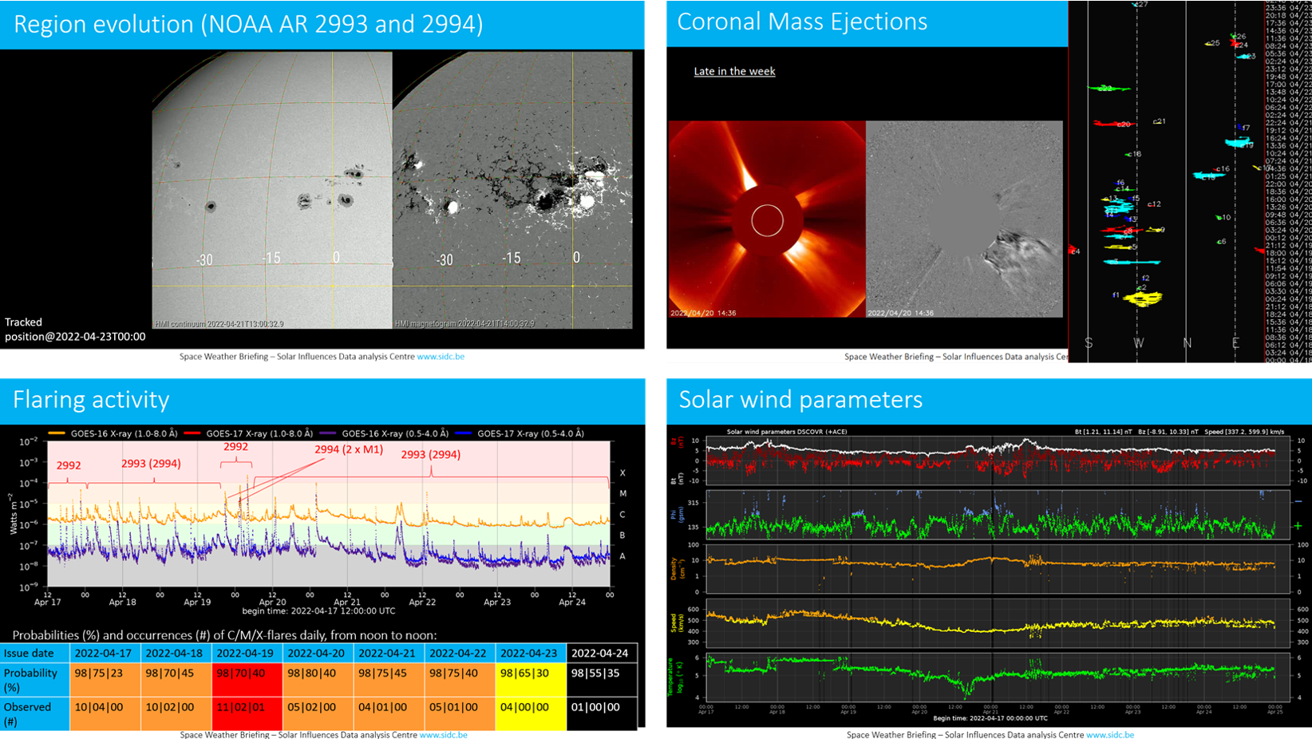The height and width of the screenshot is (739, 1312).
Task: Select yellow observed cell '04|00|00'
Action: coord(532,713)
